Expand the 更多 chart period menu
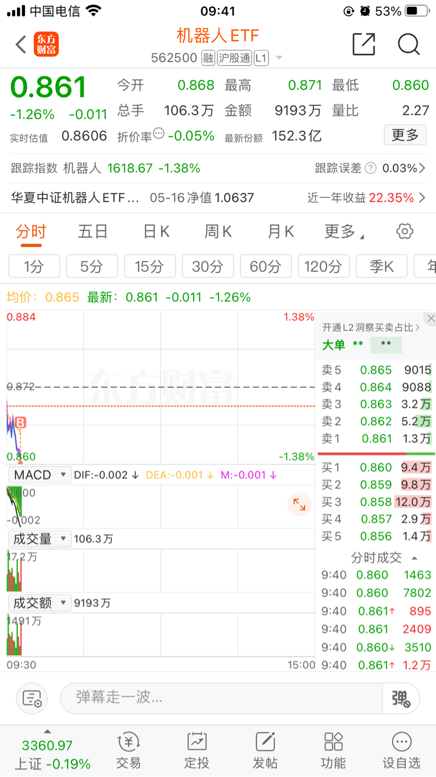 (344, 232)
